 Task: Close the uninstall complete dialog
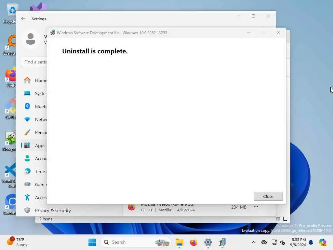(x=268, y=196)
